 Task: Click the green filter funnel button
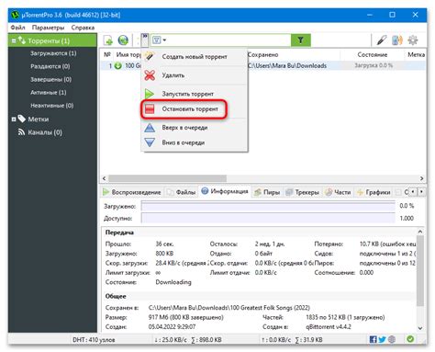point(300,40)
